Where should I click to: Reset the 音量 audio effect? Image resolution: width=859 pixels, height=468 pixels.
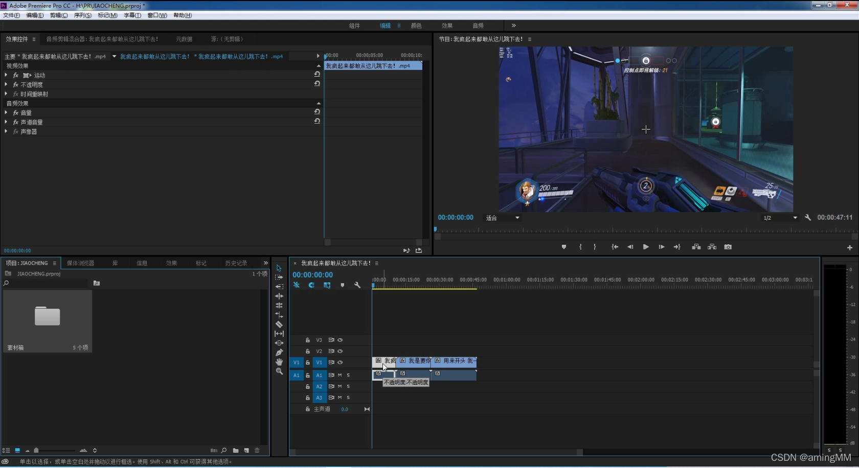(317, 112)
